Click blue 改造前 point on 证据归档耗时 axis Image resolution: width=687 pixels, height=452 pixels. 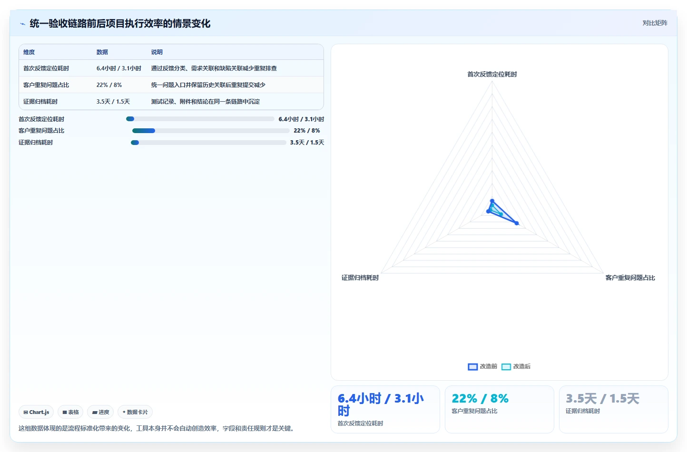pos(488,211)
